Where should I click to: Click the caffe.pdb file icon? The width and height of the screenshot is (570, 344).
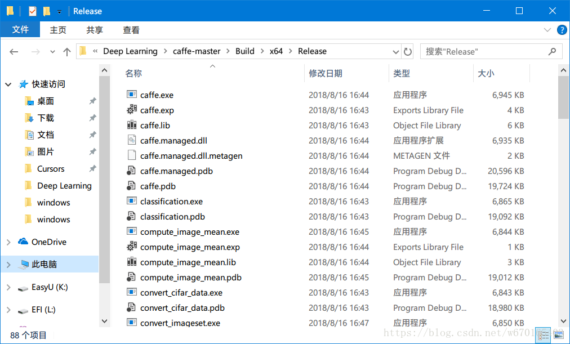click(x=131, y=186)
